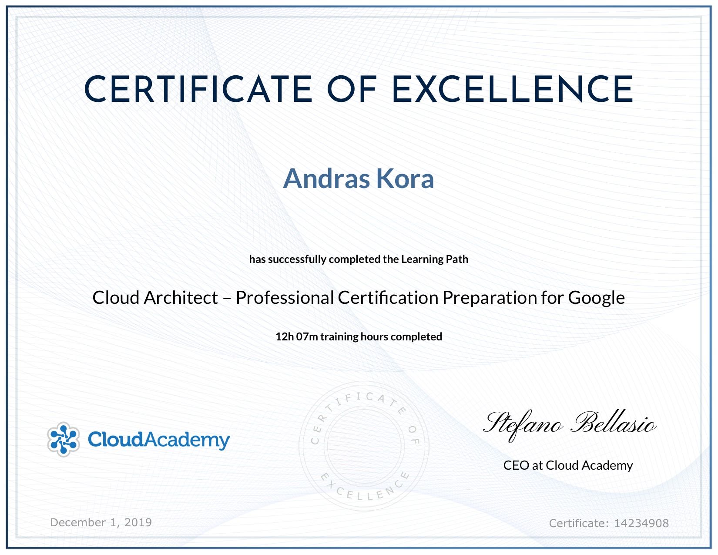Click "CEO at Cloud Academy" caption
This screenshot has height=555, width=718.
[568, 465]
